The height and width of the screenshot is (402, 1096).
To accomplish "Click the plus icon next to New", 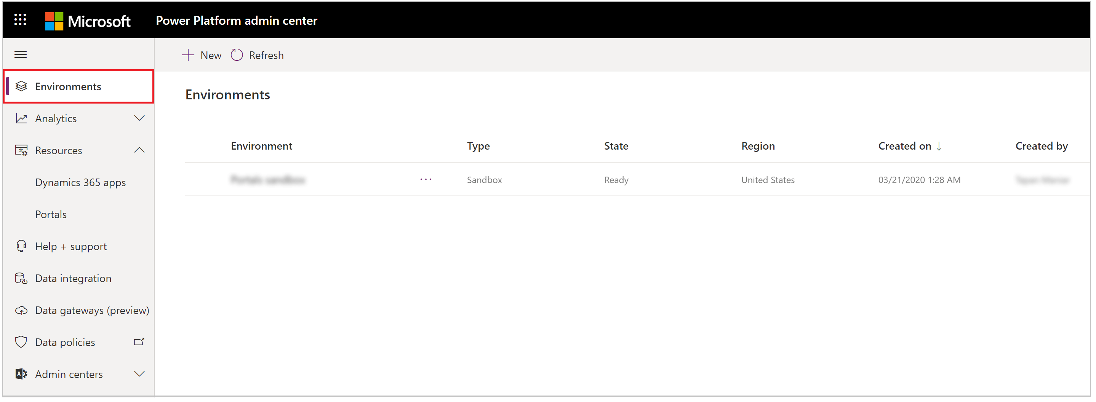I will pyautogui.click(x=188, y=55).
